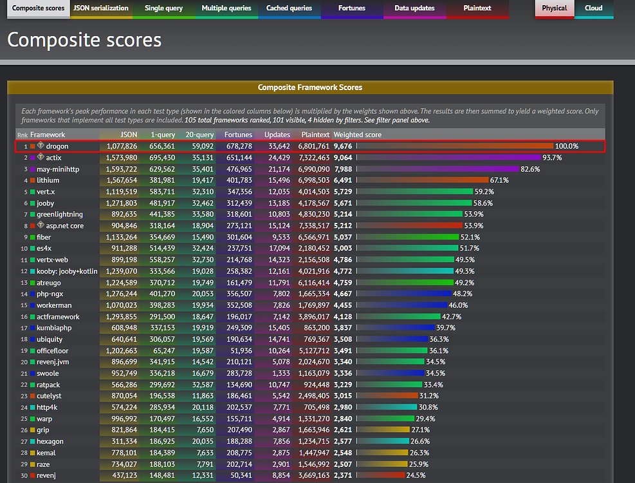
Task: Click the blue color square beside php-ngx
Action: pyautogui.click(x=32, y=294)
